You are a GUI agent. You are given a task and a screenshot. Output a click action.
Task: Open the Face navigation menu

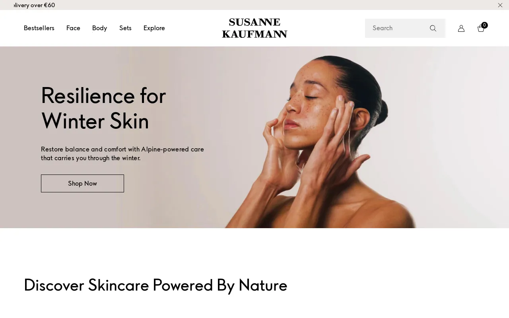(73, 28)
